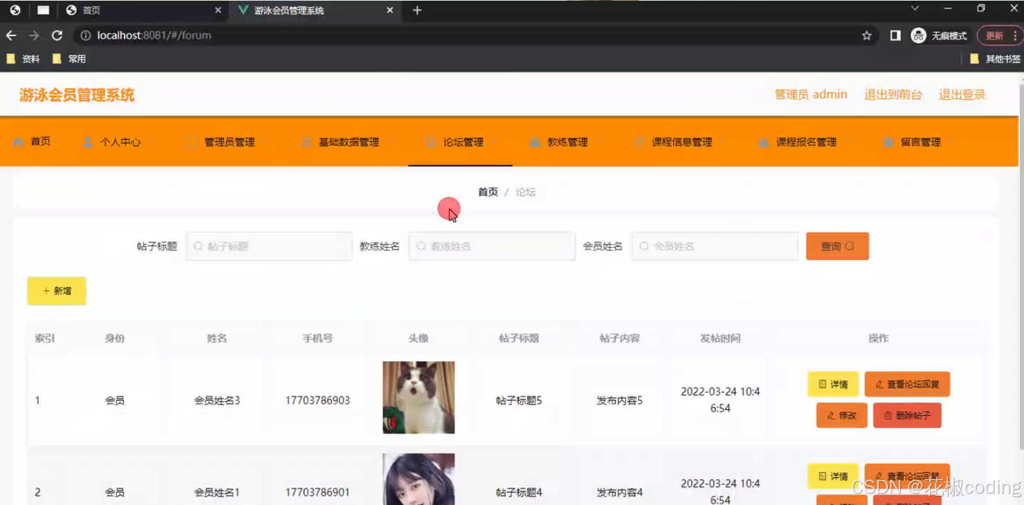Click the 发帖时间 column header

point(720,338)
